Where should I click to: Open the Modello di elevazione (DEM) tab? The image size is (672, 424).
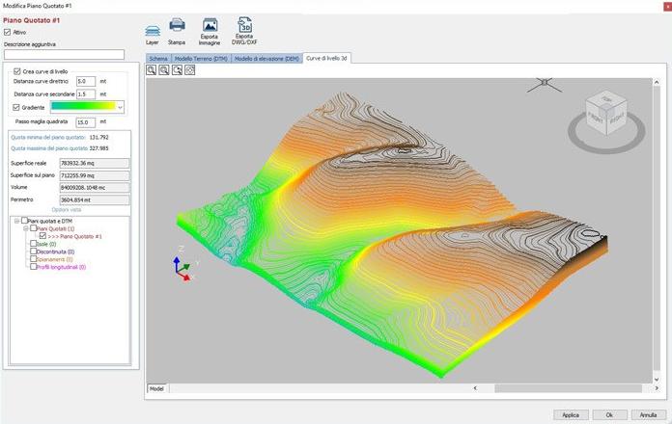click(266, 59)
